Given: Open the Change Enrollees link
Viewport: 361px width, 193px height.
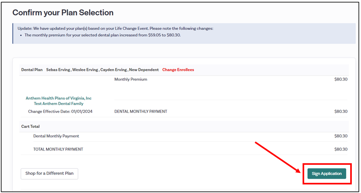Looking at the screenshot, I should 178,70.
